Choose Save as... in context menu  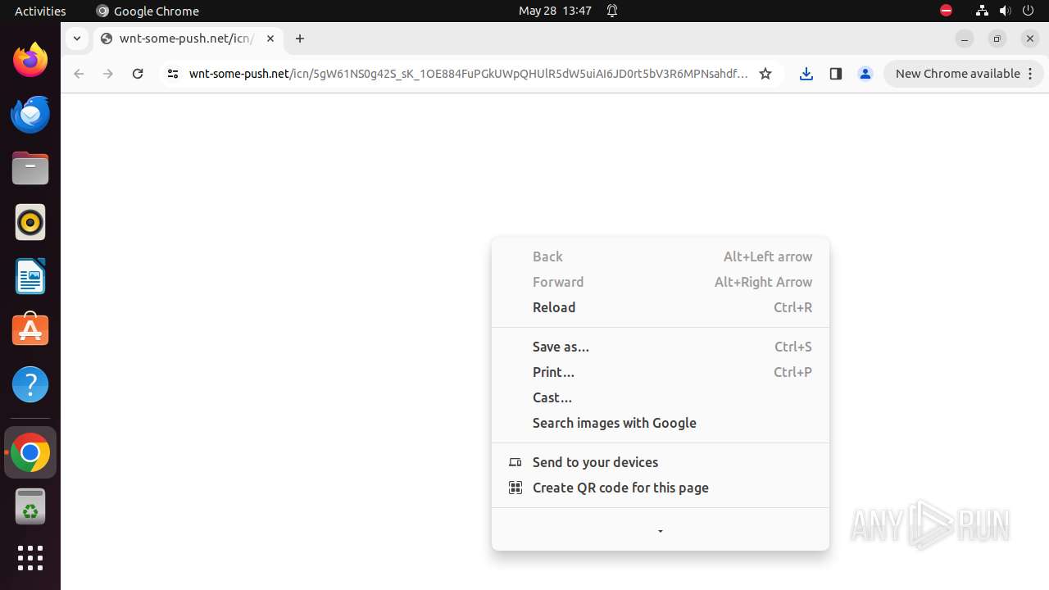point(660,347)
